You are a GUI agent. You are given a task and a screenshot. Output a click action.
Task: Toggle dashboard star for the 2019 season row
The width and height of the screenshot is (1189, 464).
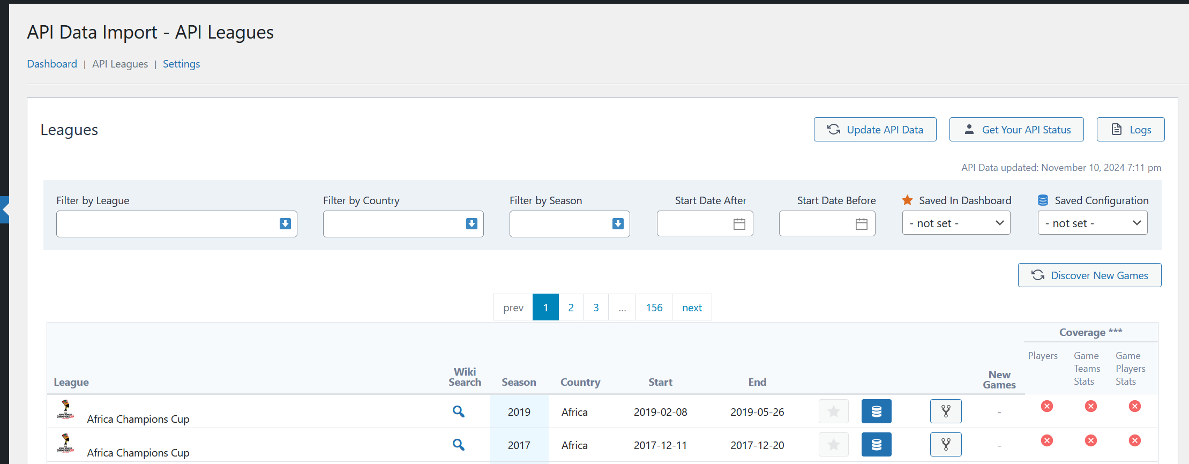(x=833, y=411)
